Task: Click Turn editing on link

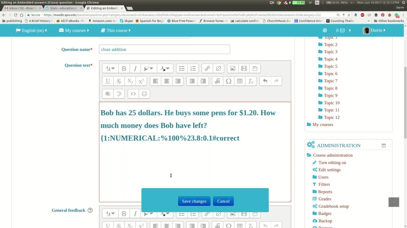Action: click(x=332, y=162)
